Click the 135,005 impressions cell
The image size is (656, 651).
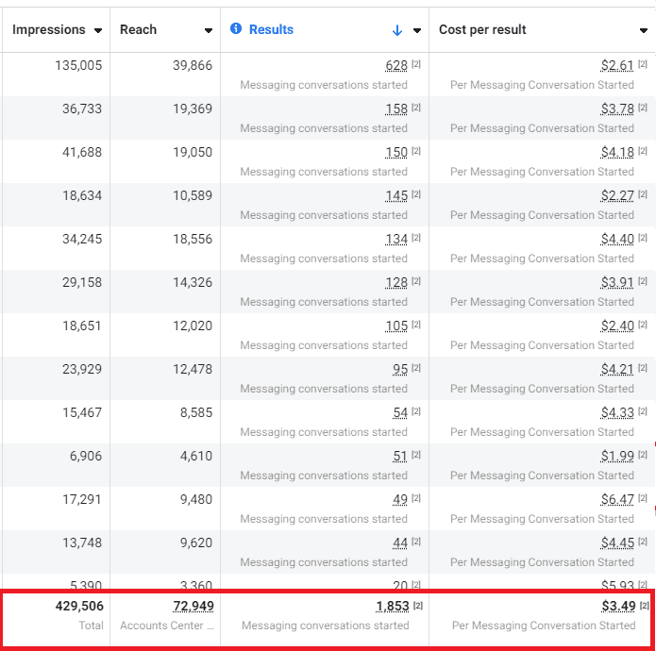[78, 66]
